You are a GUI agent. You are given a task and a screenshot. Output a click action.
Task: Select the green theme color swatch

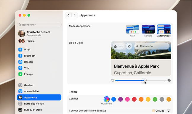(155, 99)
